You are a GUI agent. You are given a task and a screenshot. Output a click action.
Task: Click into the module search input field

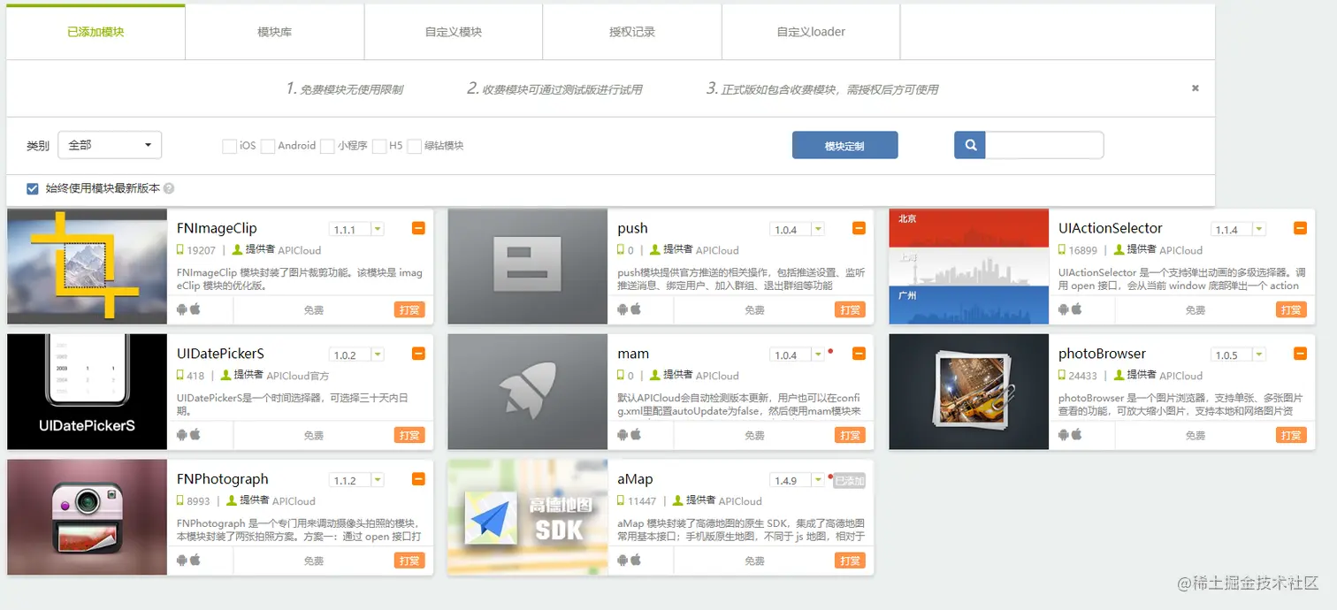1044,146
